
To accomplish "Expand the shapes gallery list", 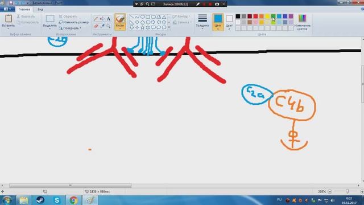I will click(169, 27).
